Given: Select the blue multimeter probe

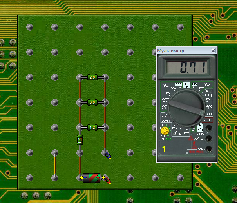Looking at the screenshot, I should click(x=108, y=156).
